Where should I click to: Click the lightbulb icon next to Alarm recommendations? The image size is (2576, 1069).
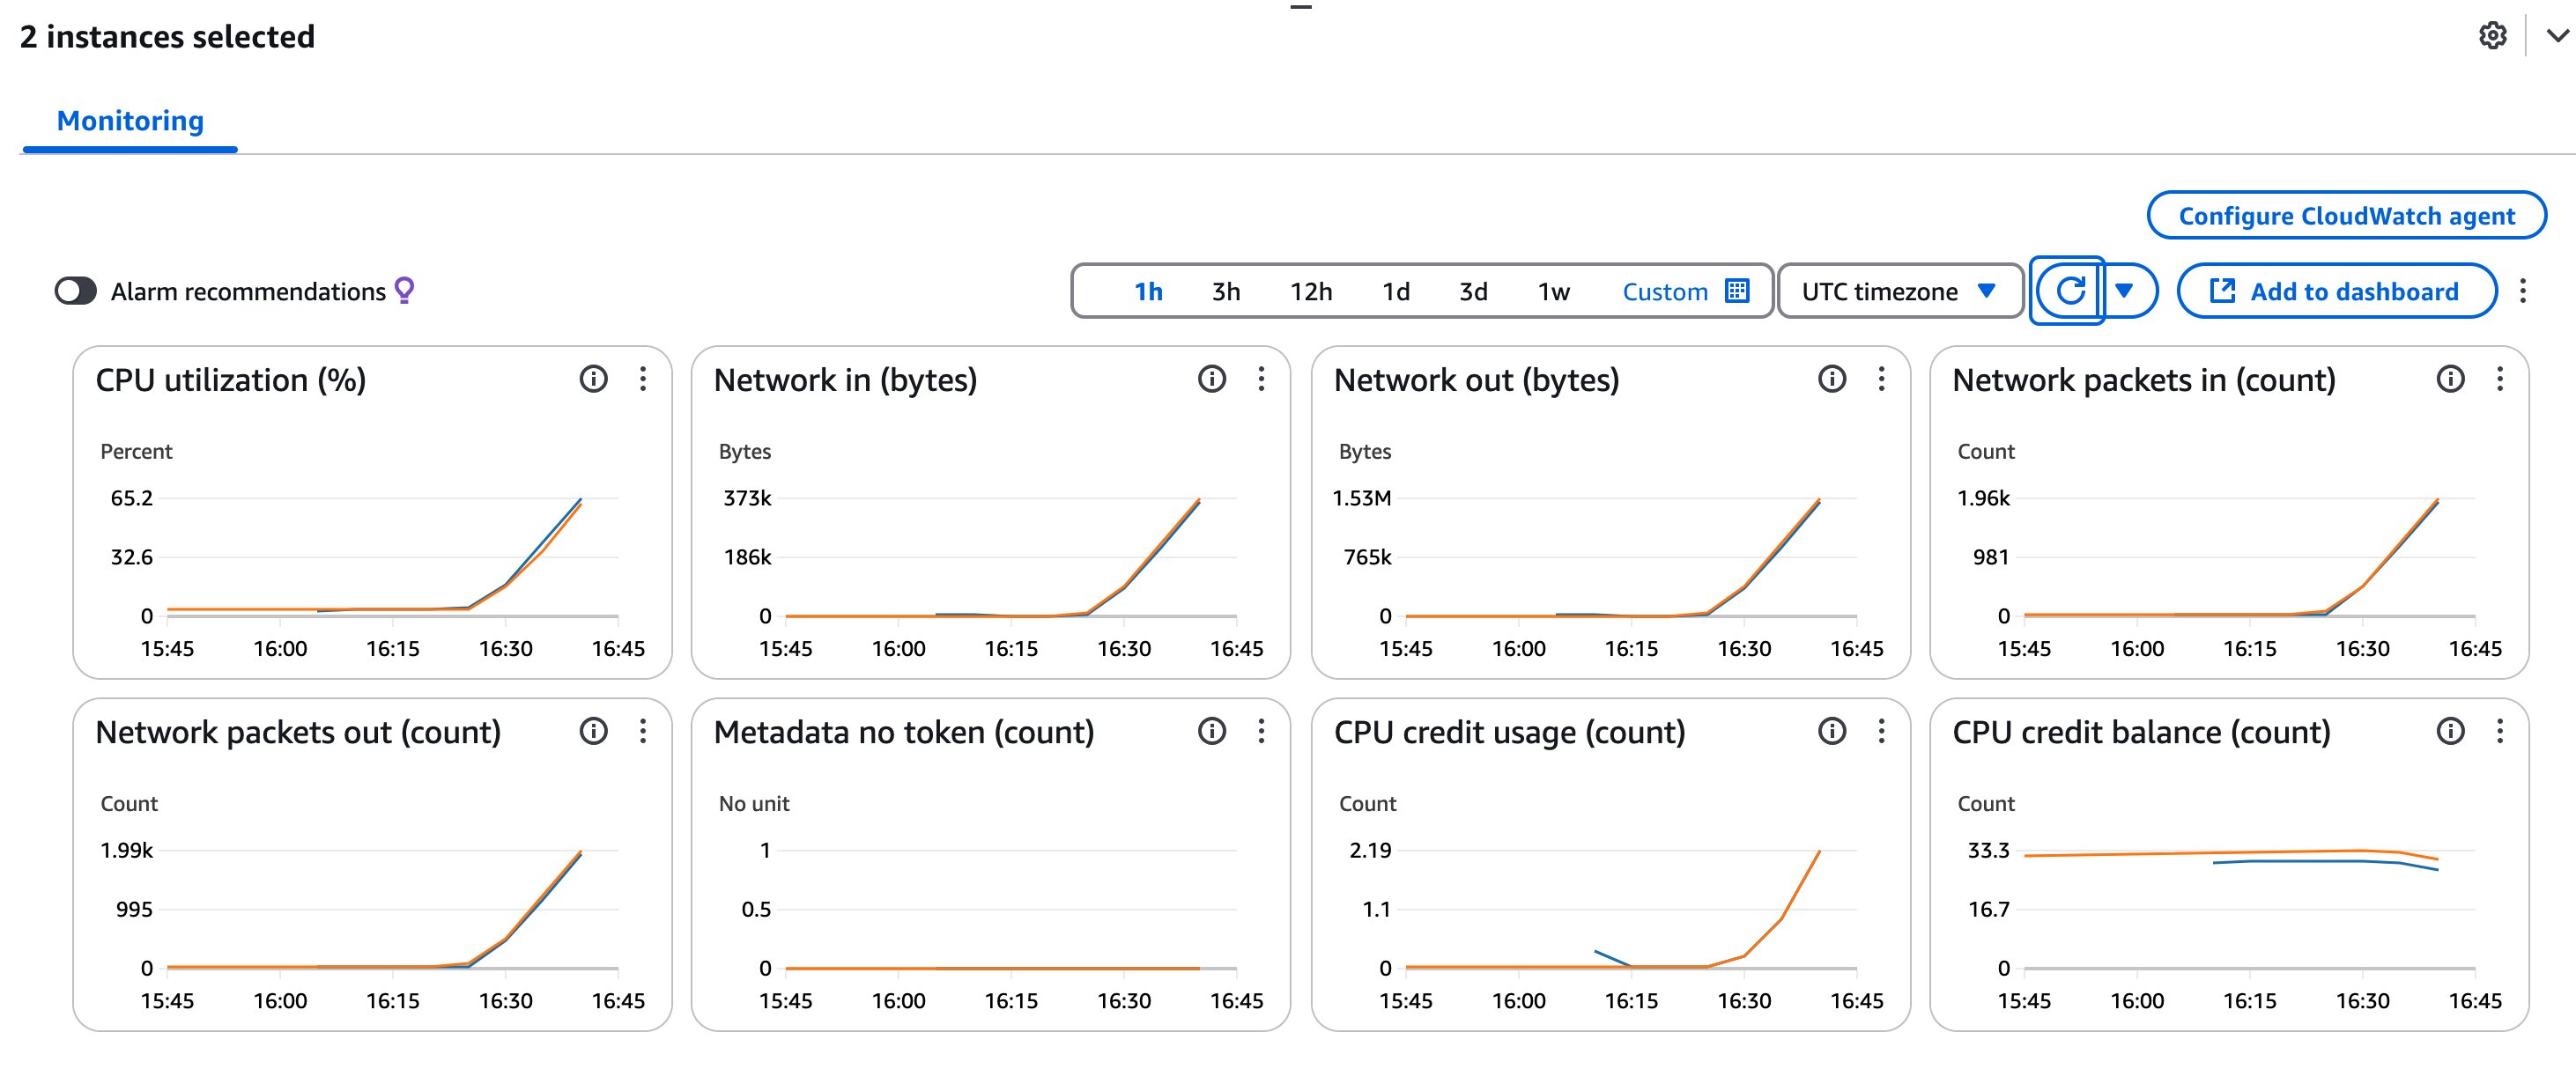(x=404, y=290)
